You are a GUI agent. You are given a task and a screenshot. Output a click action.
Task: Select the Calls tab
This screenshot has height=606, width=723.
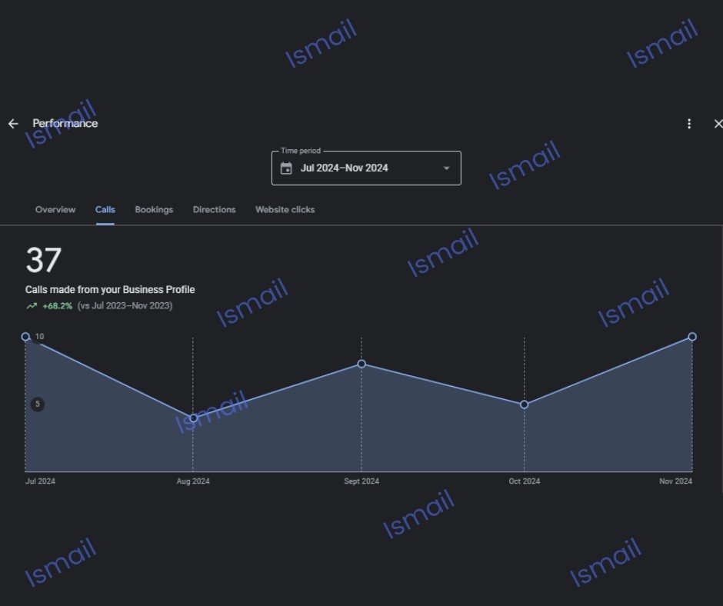105,210
